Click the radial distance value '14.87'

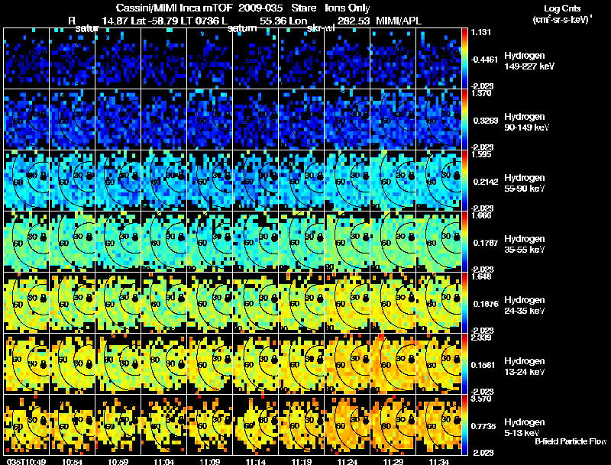pyautogui.click(x=115, y=21)
